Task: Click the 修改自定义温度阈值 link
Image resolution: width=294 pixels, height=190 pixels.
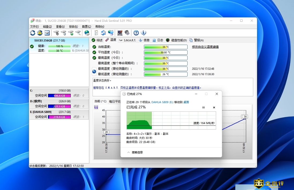Action: click(x=205, y=47)
